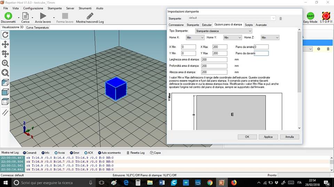Switch to the Avanzate tab

coord(261,25)
